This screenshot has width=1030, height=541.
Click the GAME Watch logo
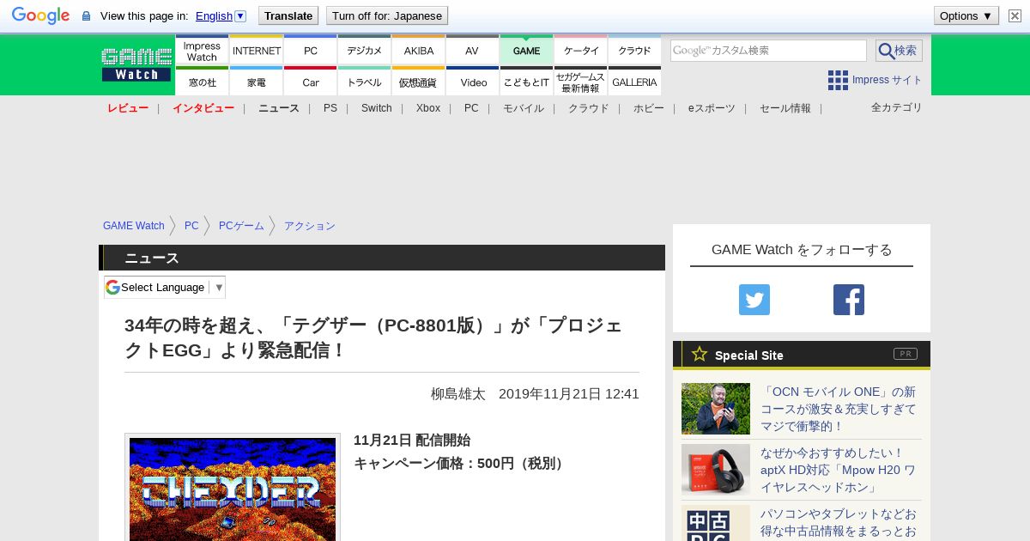coord(136,64)
